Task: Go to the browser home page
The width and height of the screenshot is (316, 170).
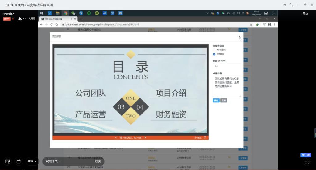Action: (x=57, y=25)
